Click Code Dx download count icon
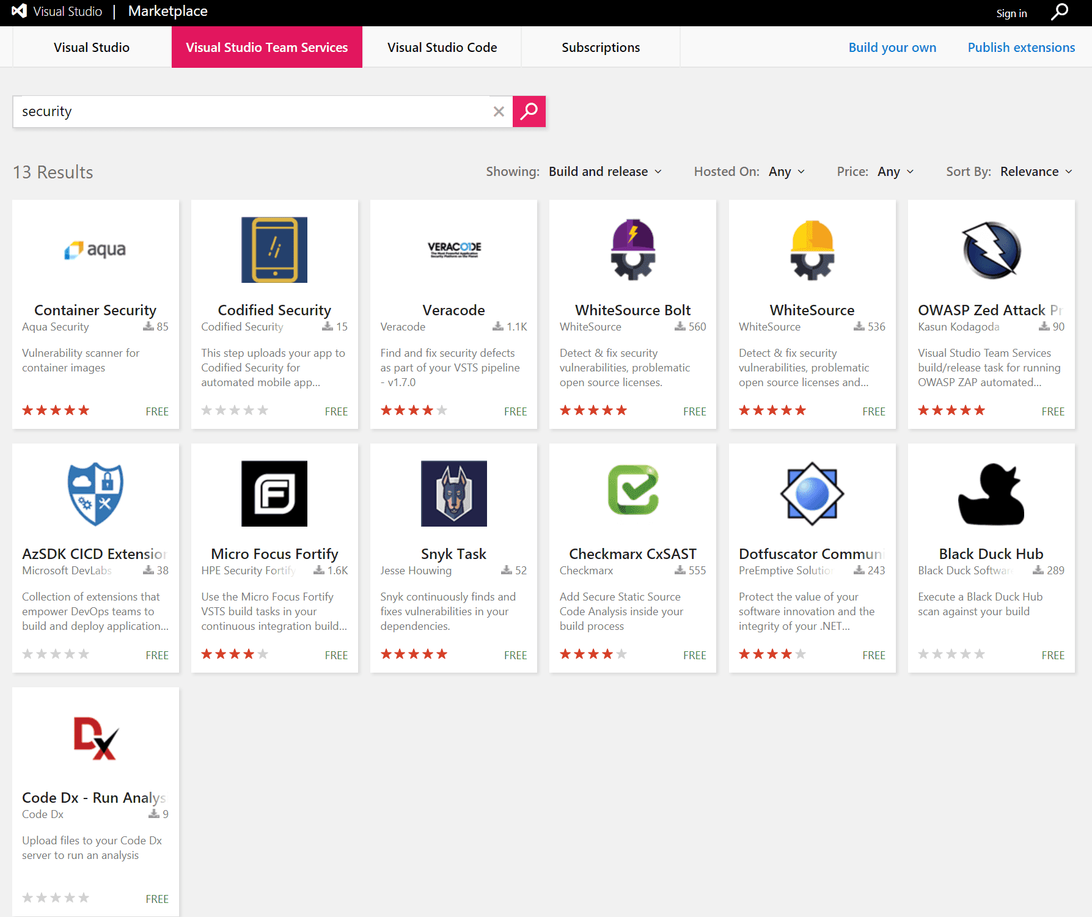Image resolution: width=1092 pixels, height=917 pixels. pyautogui.click(x=154, y=814)
